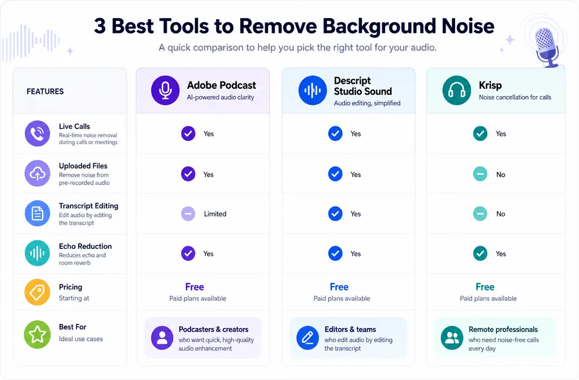Image resolution: width=579 pixels, height=380 pixels.
Task: Click Adobe Podcast Uploaded Files checkmark
Action: 188,174
